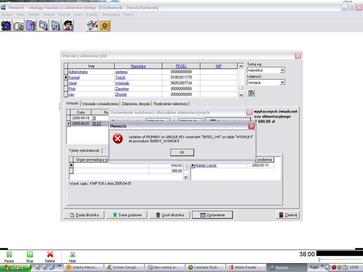Click the person-with-document toolbar icon
Image resolution: width=363 pixels, height=272 pixels.
(x=31, y=25)
